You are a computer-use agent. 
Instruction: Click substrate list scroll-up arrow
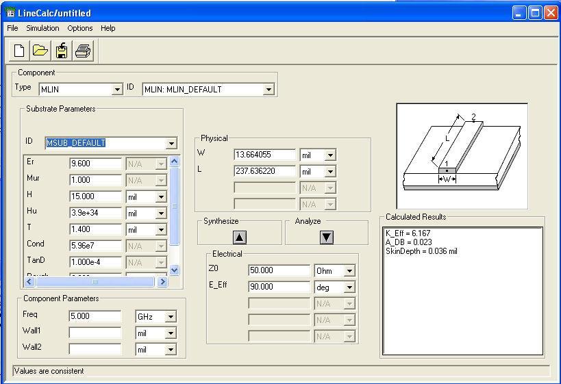click(174, 162)
